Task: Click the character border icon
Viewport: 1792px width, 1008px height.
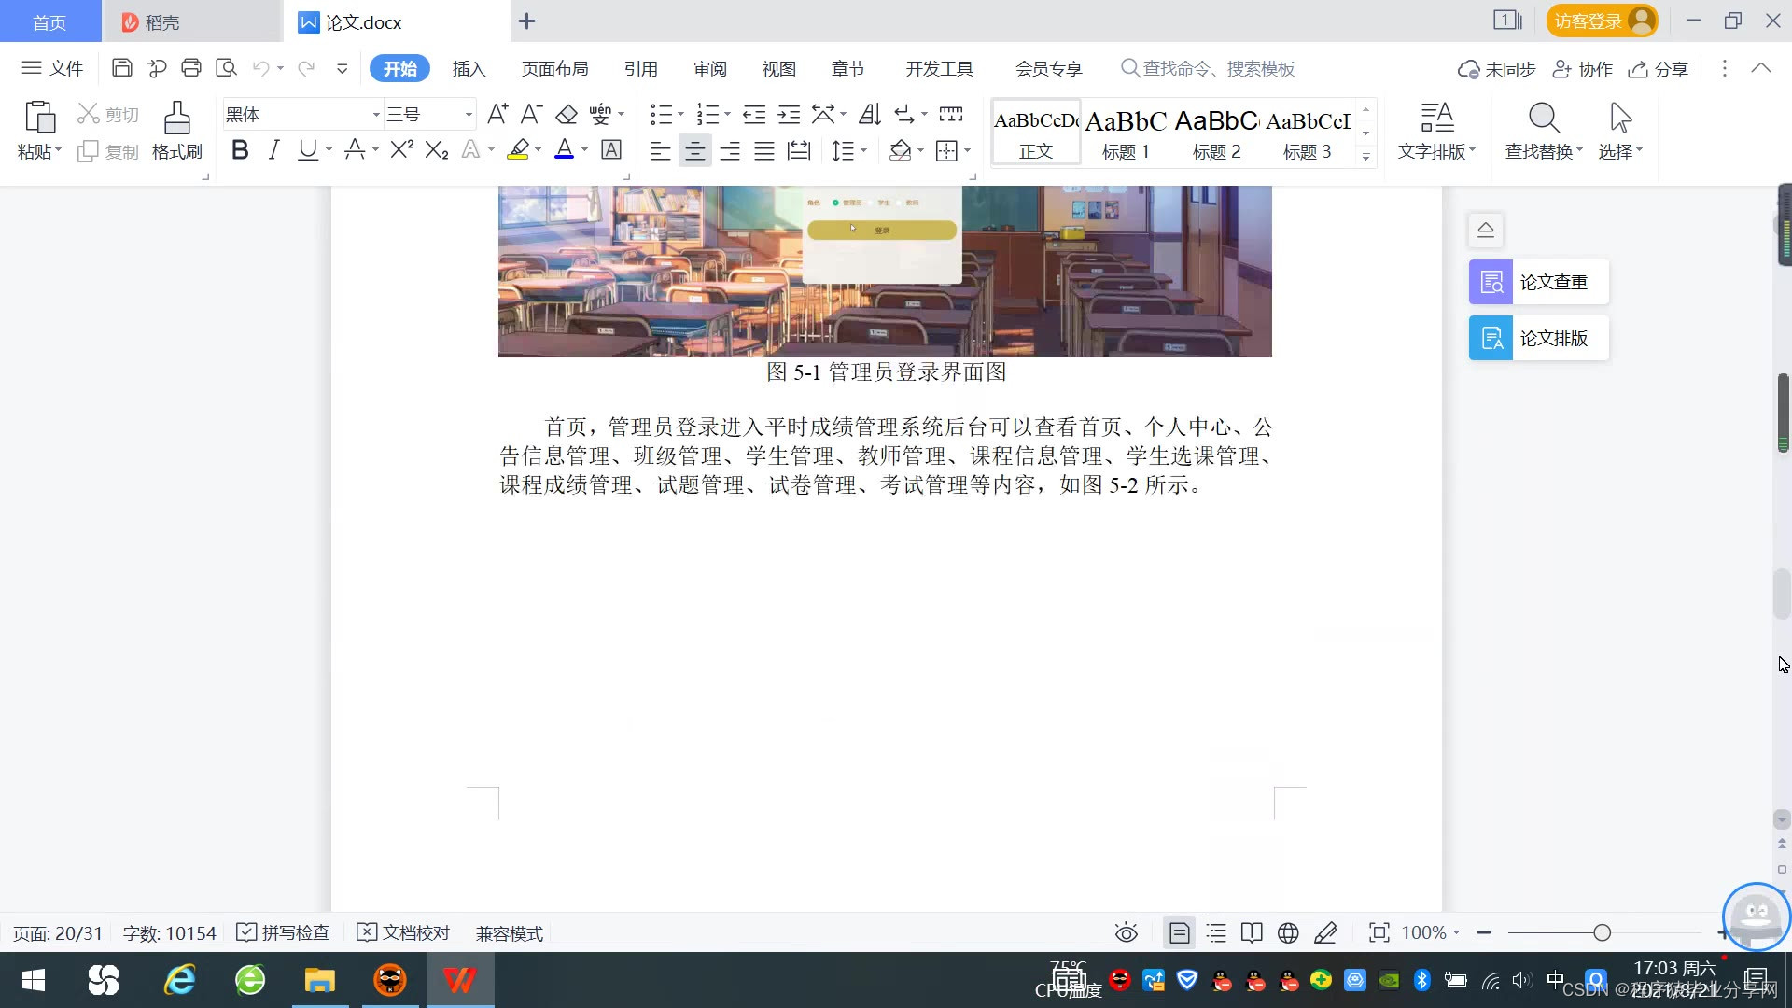Action: tap(611, 149)
